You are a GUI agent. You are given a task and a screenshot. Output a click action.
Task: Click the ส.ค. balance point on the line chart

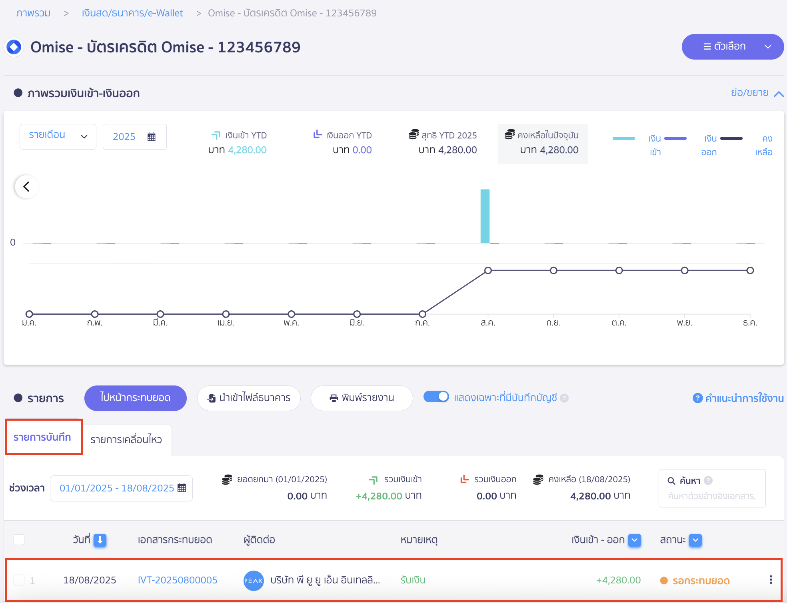point(488,271)
